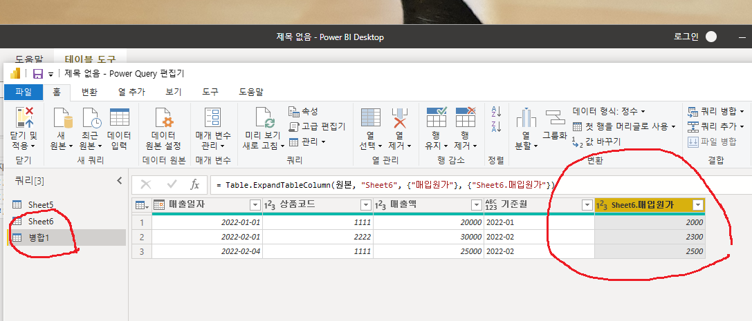Select the row number 1 header
This screenshot has width=752, height=321.
pos(142,222)
